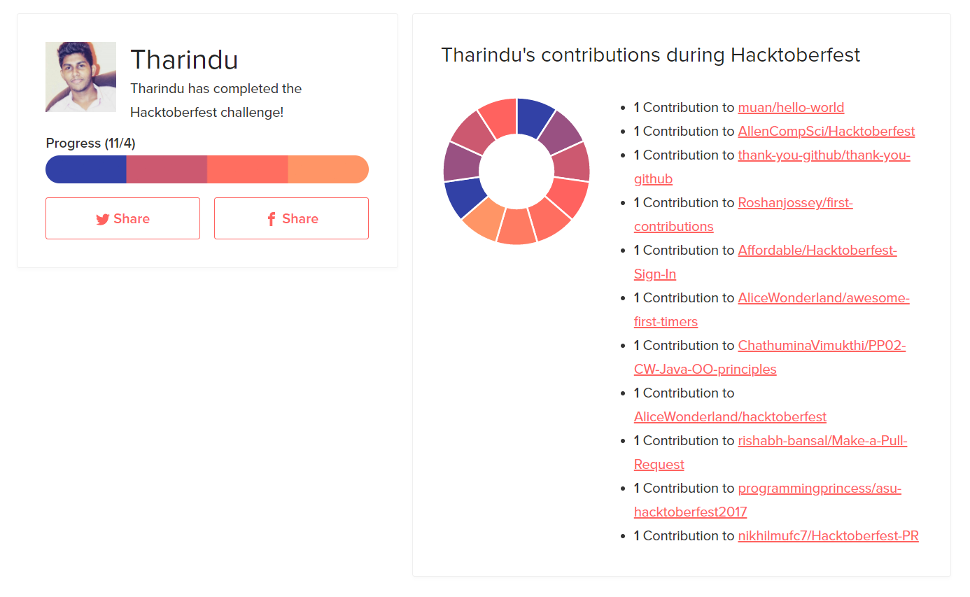The image size is (970, 597).
Task: Visit the thank-you-github repository link
Action: [x=823, y=155]
